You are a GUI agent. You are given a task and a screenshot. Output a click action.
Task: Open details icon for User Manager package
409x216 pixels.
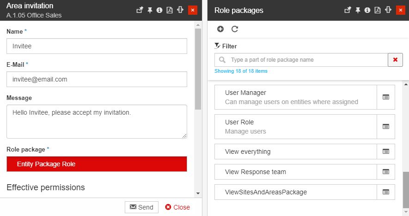coord(386,97)
